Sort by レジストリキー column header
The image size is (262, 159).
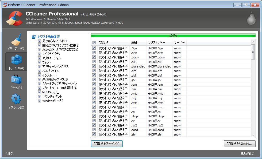point(159,42)
